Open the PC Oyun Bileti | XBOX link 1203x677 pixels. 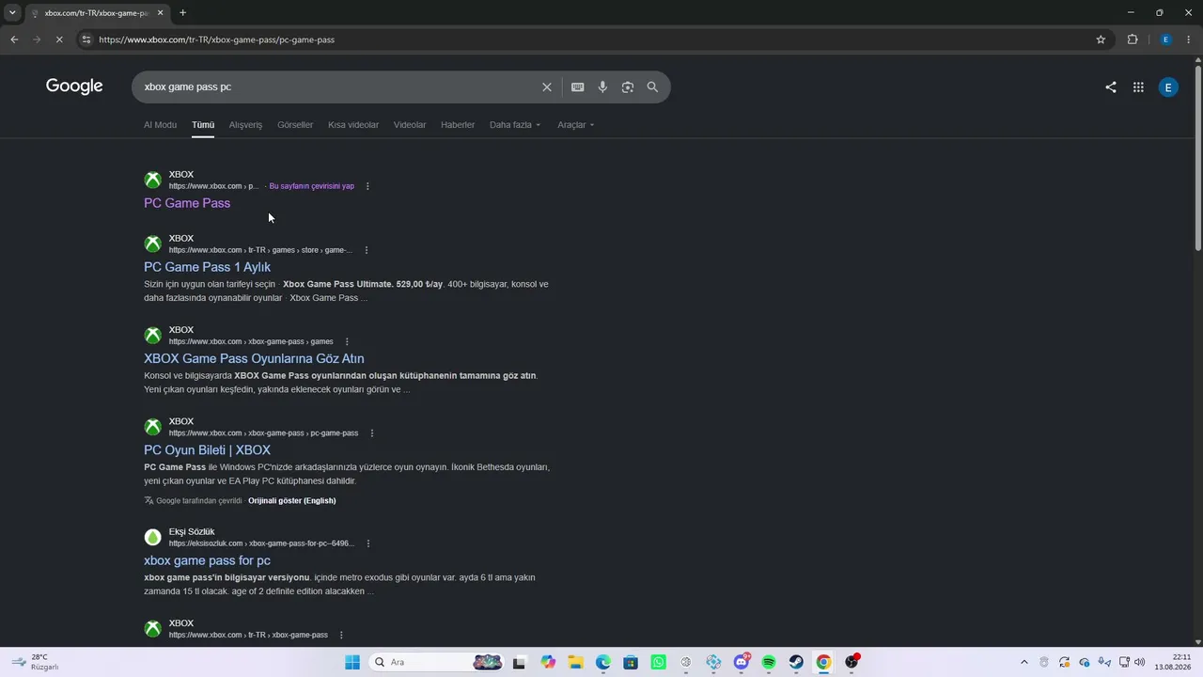pyautogui.click(x=207, y=450)
